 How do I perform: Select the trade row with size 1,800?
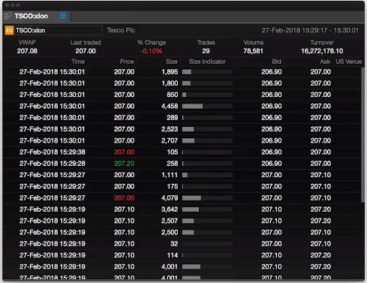point(182,83)
